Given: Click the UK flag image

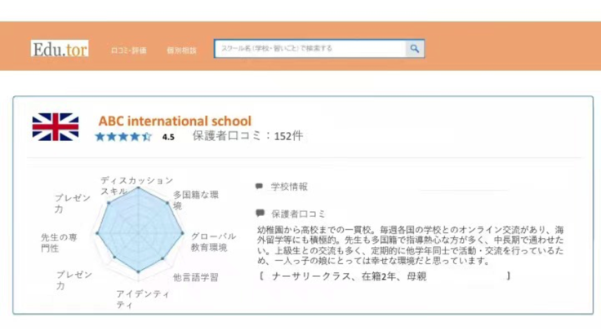Looking at the screenshot, I should [x=56, y=127].
